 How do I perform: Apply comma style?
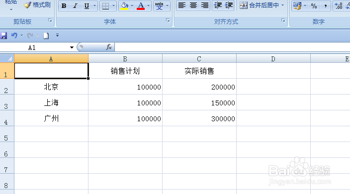[x=326, y=6]
